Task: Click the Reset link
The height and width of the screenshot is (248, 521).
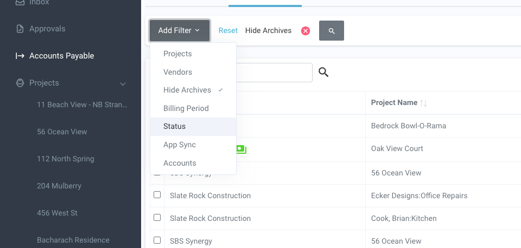Action: (x=228, y=31)
